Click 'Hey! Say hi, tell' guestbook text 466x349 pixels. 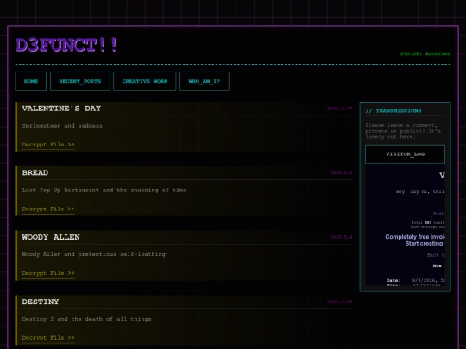coord(420,191)
